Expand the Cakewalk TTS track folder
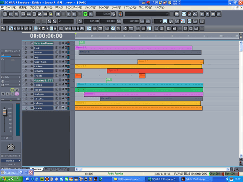 click(x=32, y=80)
